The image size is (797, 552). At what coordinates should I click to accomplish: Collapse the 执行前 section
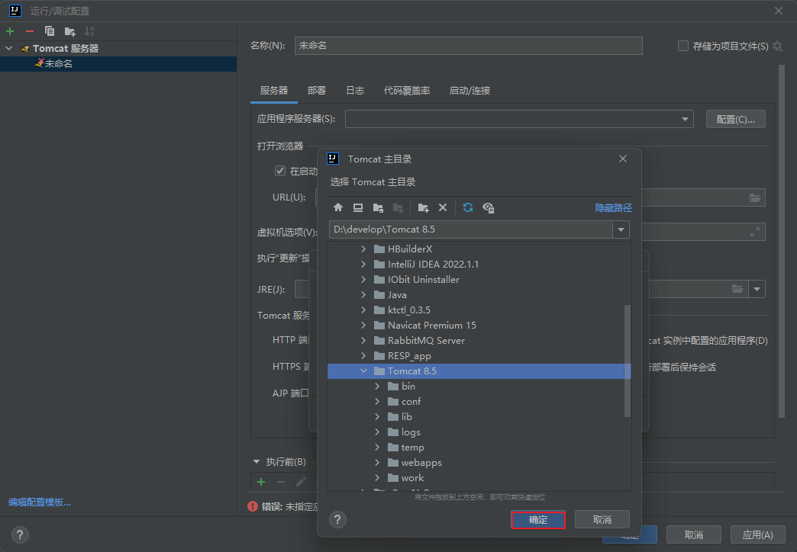(257, 461)
